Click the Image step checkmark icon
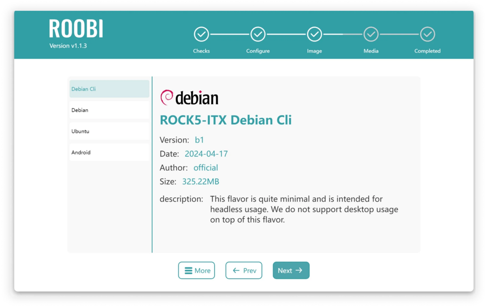Screen dimensions: 486x307 tap(314, 34)
